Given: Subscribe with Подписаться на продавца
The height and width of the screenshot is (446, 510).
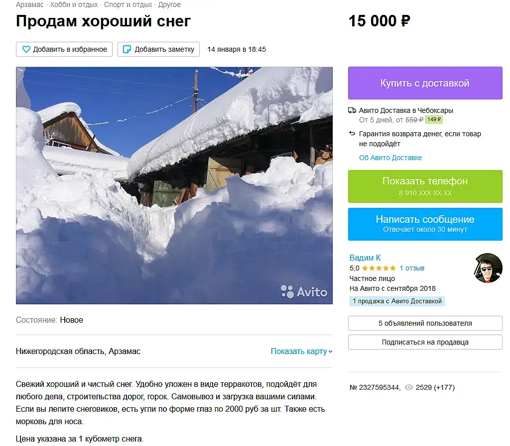Looking at the screenshot, I should (425, 342).
